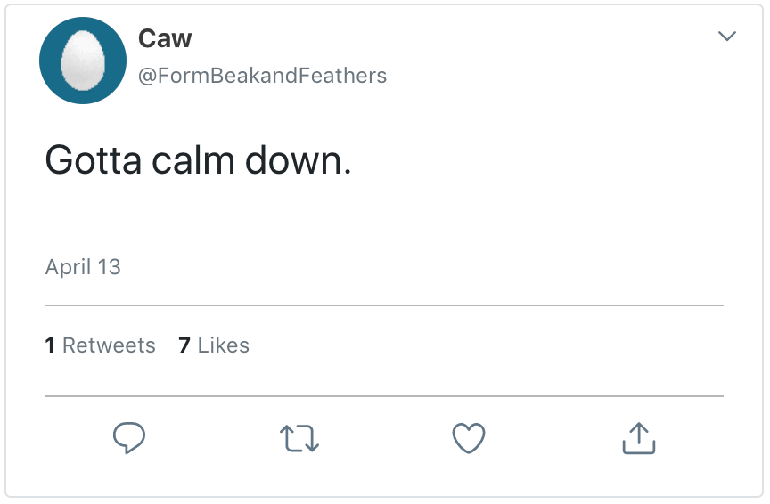View the 7 Likes list
The image size is (770, 504).
click(x=214, y=345)
